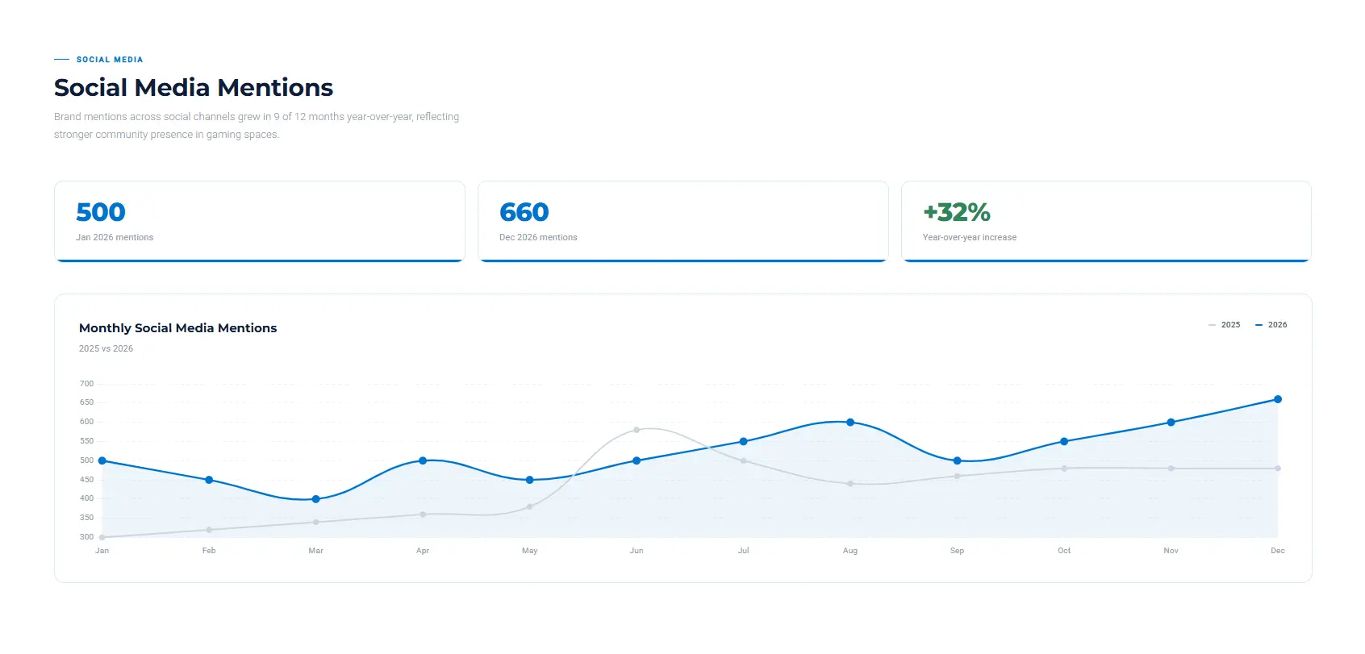Click the SOCIAL MEDIA section label
This screenshot has height=654, width=1365.
click(x=110, y=60)
